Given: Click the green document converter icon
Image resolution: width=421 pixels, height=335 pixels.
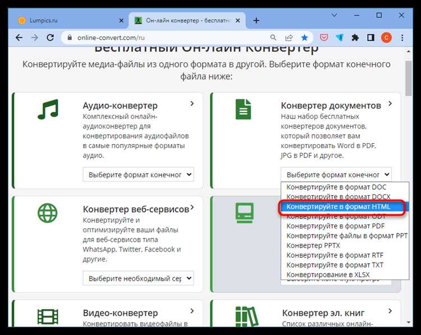Looking at the screenshot, I should pyautogui.click(x=243, y=109).
